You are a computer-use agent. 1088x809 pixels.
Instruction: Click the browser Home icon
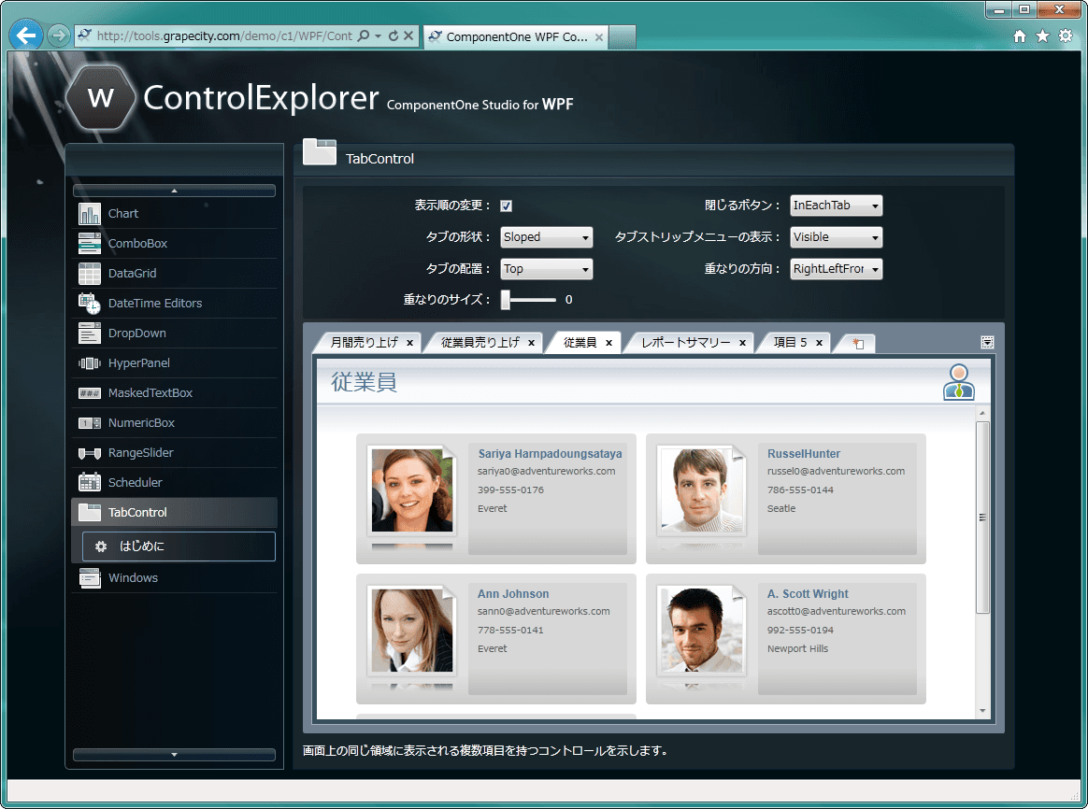[x=1020, y=36]
